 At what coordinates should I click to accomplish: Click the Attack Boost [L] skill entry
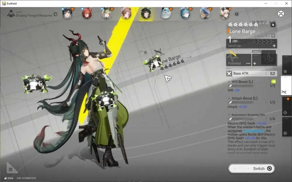pos(251,102)
